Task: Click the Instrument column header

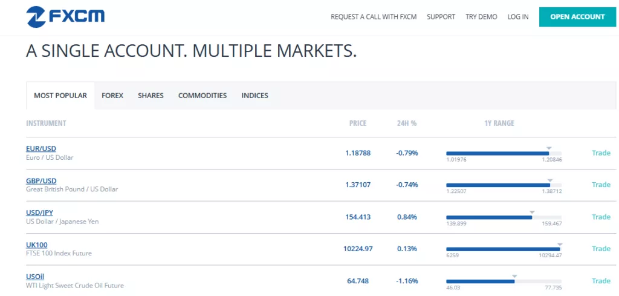Action: (x=46, y=123)
